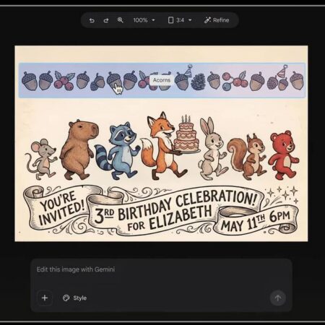Viewport: 325px width, 325px height.
Task: Click the highlighted acorns border region
Action: (x=162, y=80)
